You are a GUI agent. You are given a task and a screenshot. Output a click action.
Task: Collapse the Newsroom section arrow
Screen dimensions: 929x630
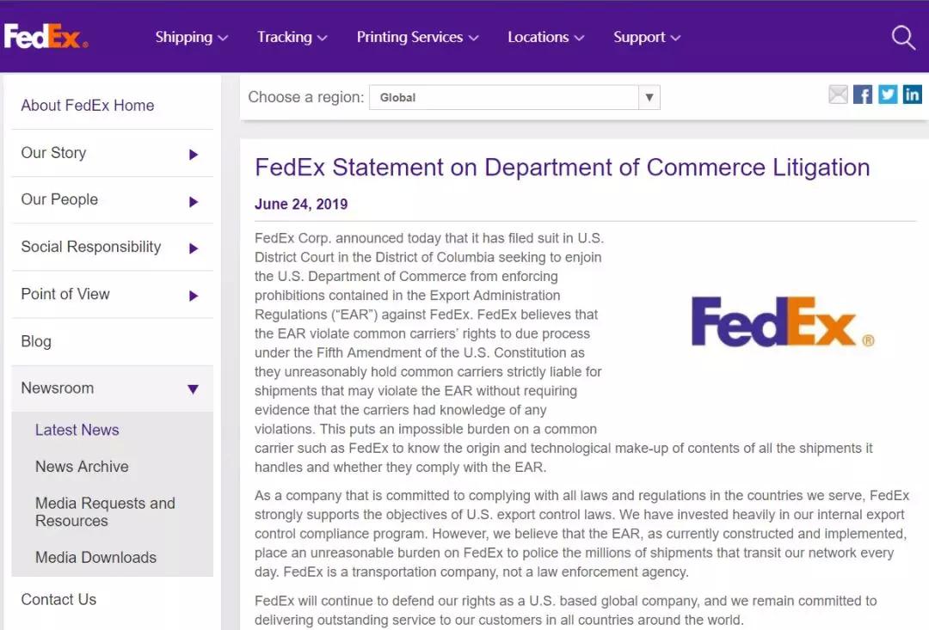[193, 389]
